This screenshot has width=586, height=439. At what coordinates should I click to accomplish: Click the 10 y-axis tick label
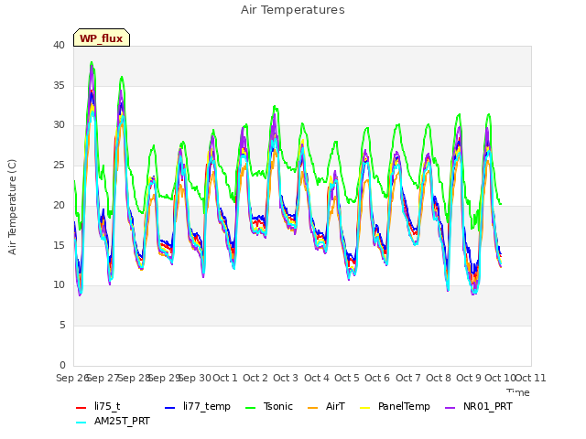59,285
